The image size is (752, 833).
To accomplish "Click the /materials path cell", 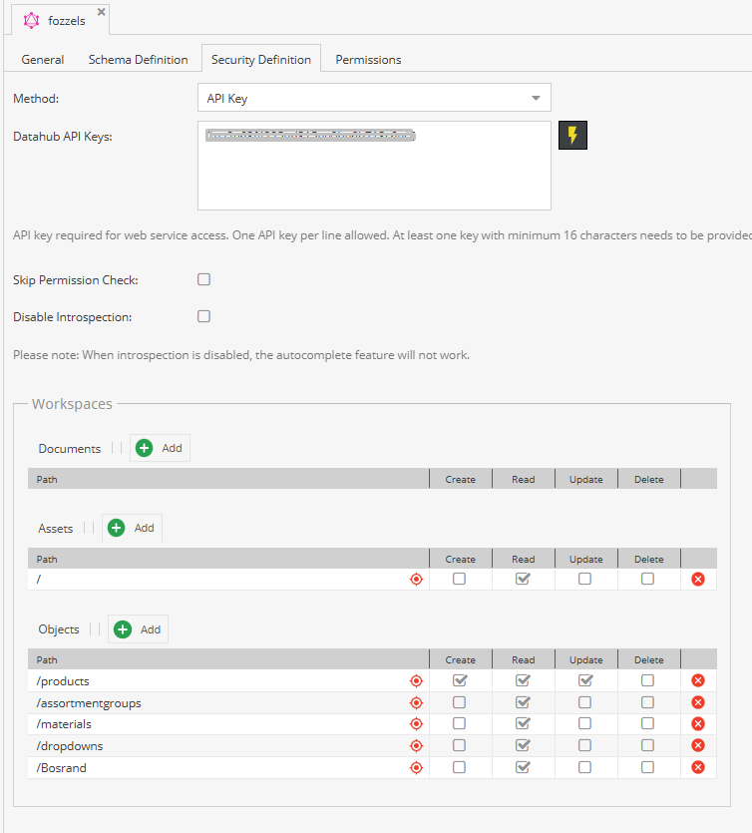I will pos(228,724).
